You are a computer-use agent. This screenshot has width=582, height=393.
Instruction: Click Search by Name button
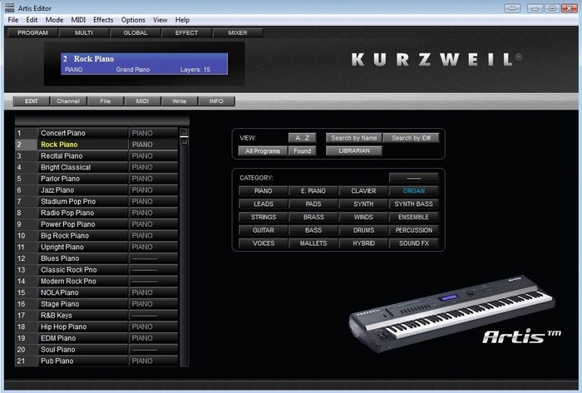tap(354, 138)
